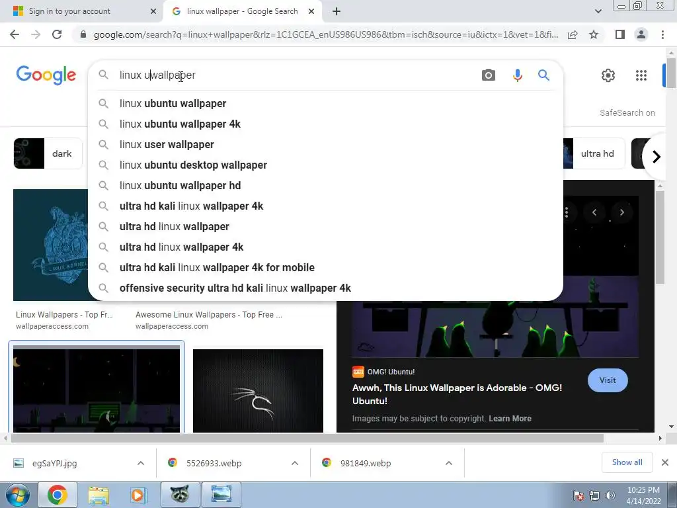
Task: Show previous image in preview panel
Action: click(x=594, y=212)
